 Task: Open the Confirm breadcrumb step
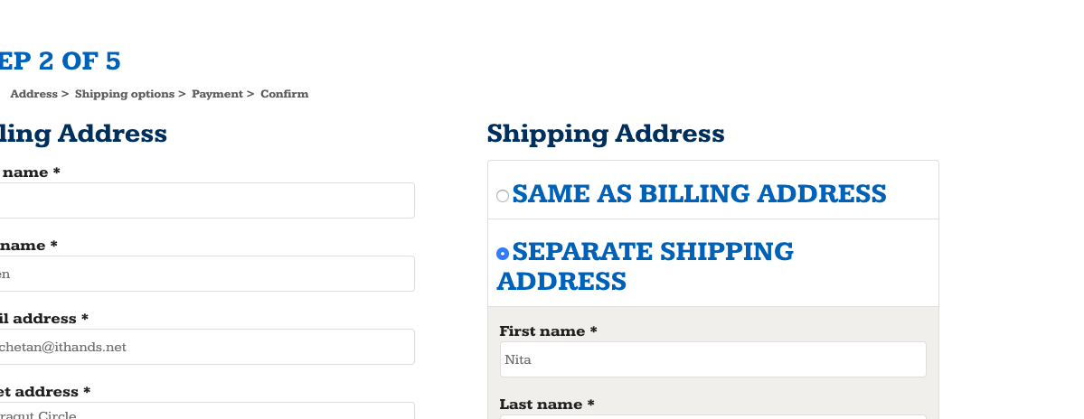point(284,94)
